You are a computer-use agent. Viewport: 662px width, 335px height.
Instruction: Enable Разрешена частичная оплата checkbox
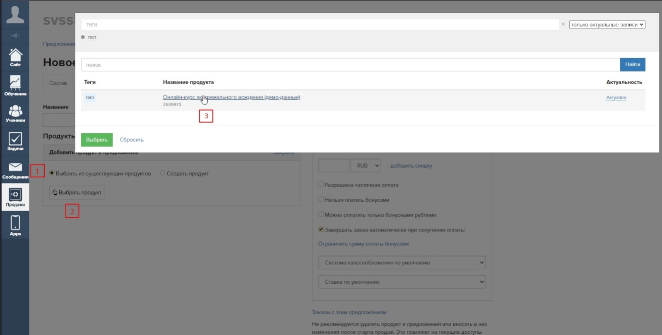pyautogui.click(x=321, y=185)
